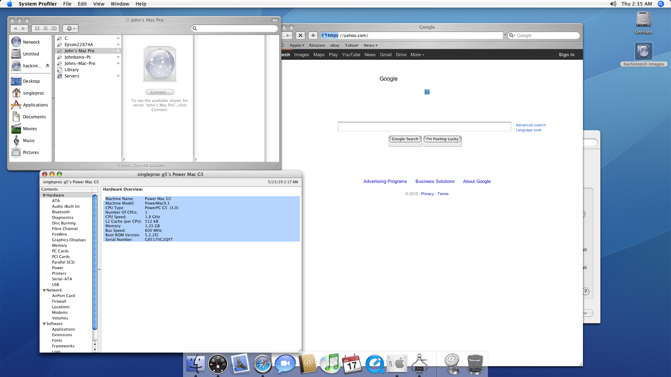Launch QuickTime Player from the dock
This screenshot has width=671, height=377.
(x=375, y=364)
